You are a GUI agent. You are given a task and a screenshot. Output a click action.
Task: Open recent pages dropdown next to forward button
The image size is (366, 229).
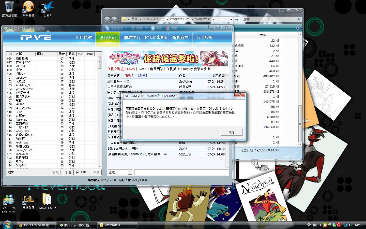click(120, 19)
